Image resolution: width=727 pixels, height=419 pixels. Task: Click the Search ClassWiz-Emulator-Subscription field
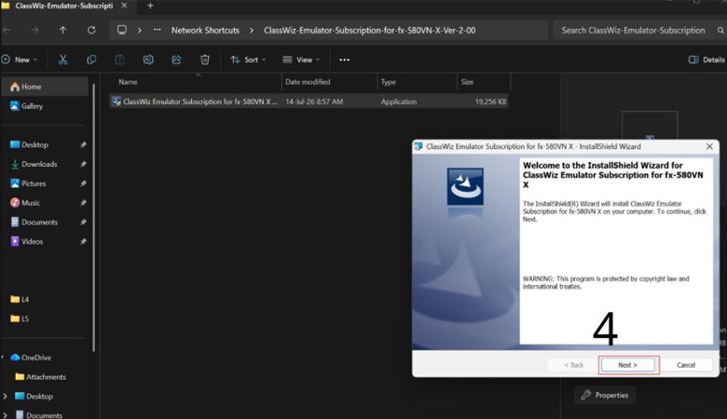[638, 30]
